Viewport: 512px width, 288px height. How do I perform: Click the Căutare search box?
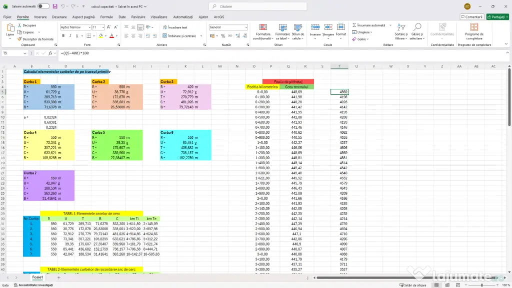tap(257, 6)
